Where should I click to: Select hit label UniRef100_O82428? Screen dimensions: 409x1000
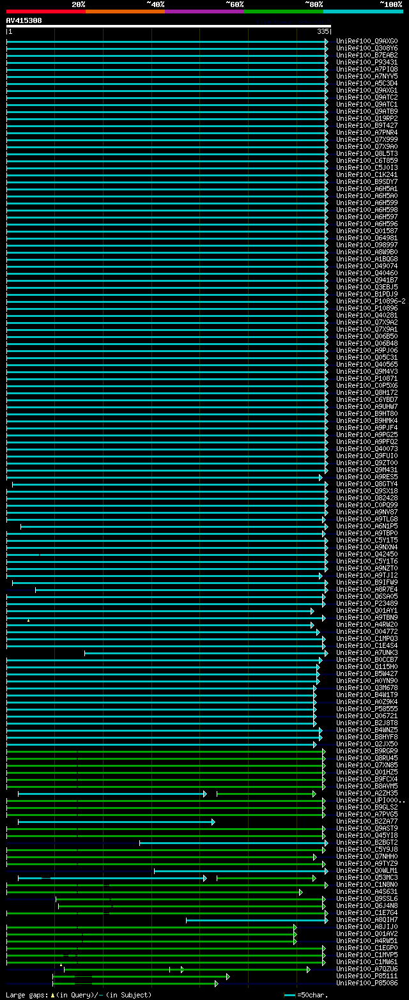click(x=367, y=498)
